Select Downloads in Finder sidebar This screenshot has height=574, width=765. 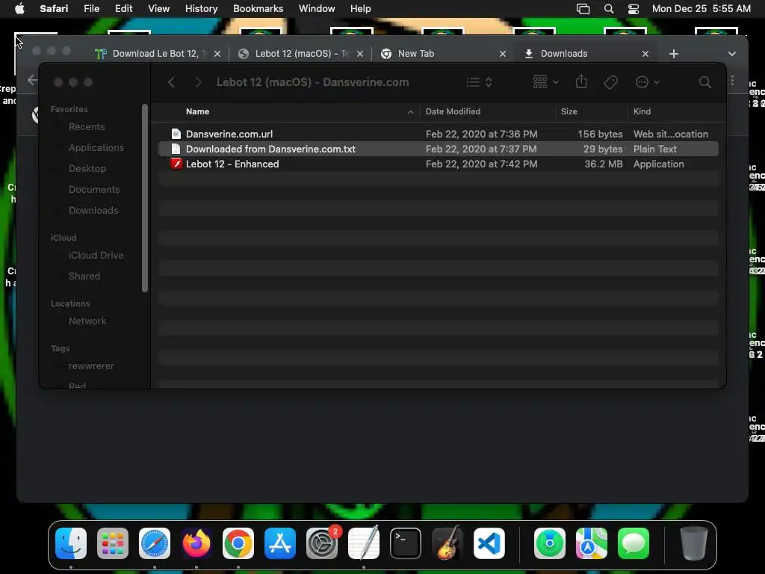[93, 211]
